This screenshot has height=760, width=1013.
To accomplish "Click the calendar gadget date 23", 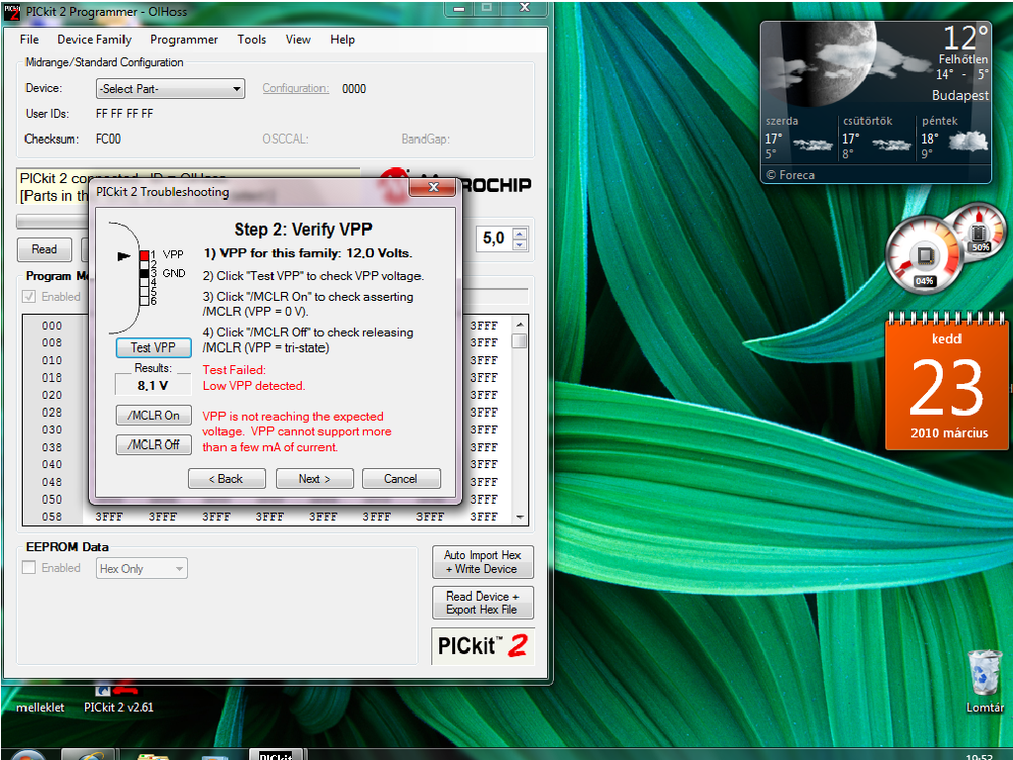I will pos(947,387).
